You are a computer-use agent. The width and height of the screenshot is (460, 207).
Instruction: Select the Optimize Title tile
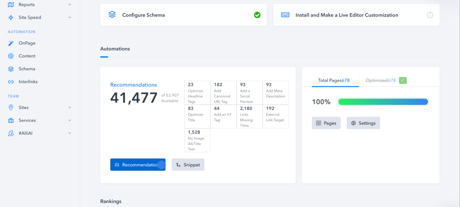[198, 116]
